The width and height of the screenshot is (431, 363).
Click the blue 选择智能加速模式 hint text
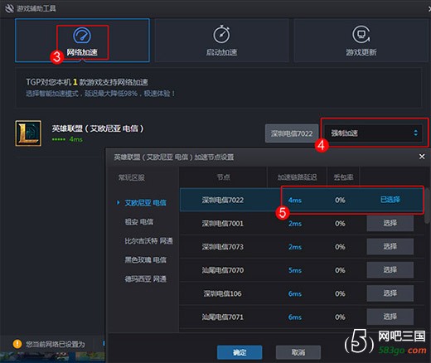100,94
